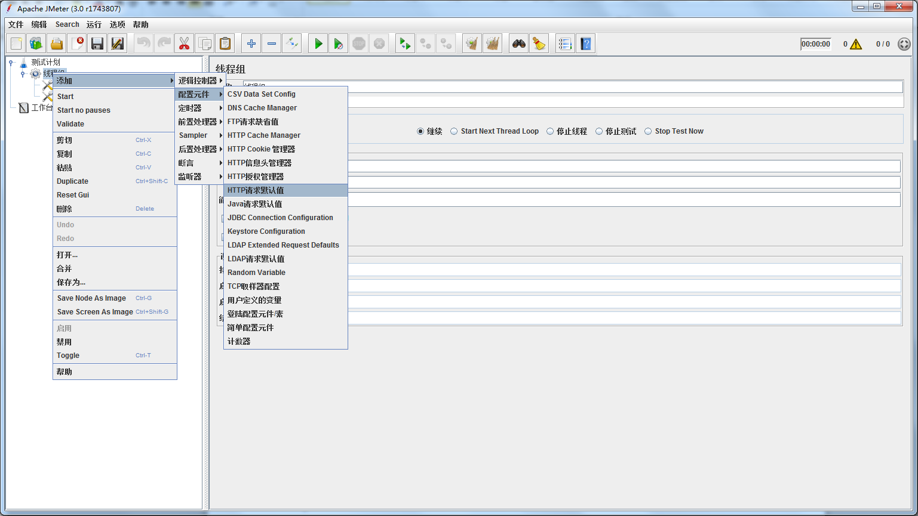Image resolution: width=918 pixels, height=516 pixels.
Task: Expand the 后置处理器 submenu
Action: pyautogui.click(x=199, y=149)
